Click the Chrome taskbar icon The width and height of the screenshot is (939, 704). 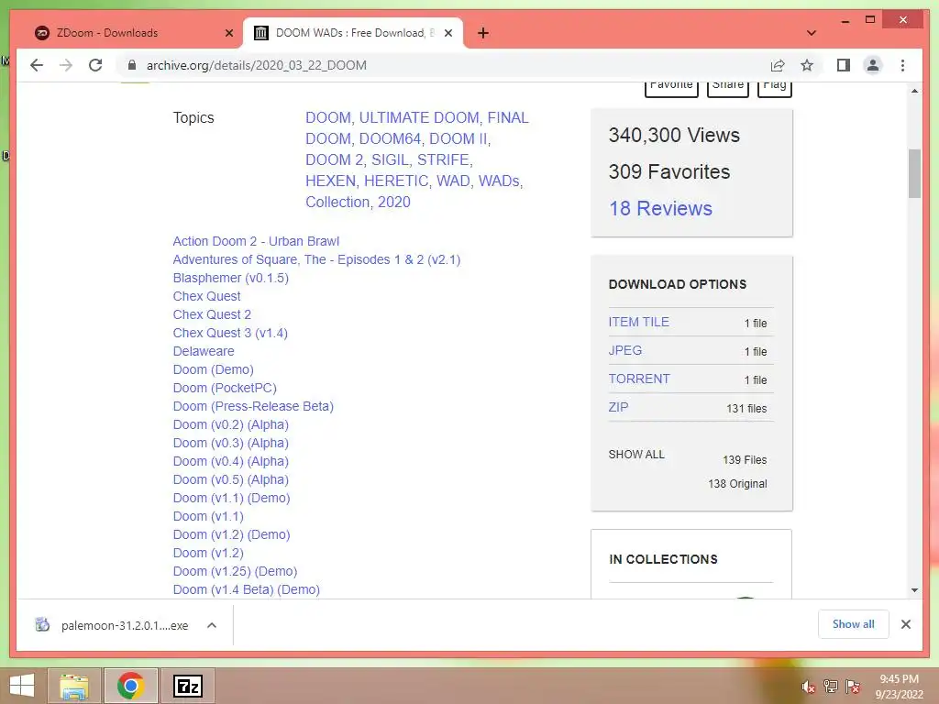point(130,686)
